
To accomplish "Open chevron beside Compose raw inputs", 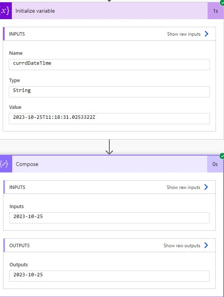I will 206,187.
